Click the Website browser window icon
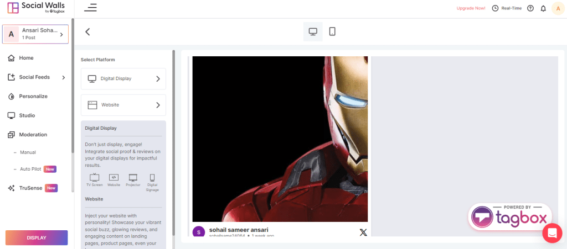The height and width of the screenshot is (249, 567). 92,105
